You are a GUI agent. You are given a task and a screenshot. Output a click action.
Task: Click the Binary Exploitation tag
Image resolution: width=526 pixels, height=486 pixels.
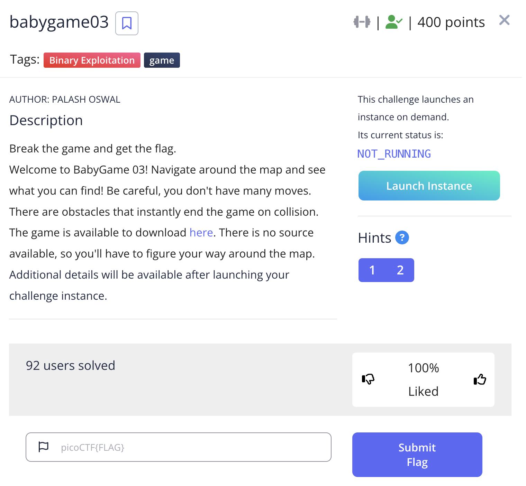(x=92, y=60)
